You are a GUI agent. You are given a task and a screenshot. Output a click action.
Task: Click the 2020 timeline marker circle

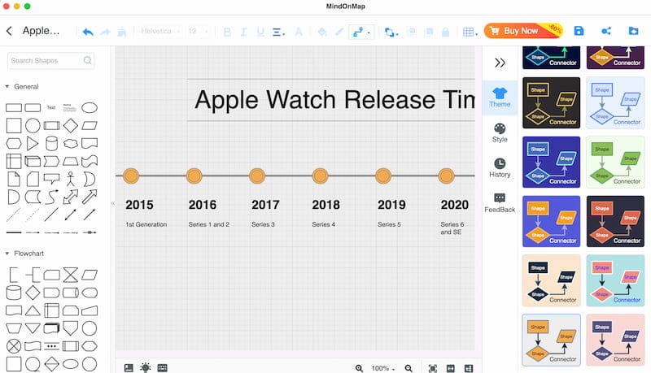click(x=446, y=176)
